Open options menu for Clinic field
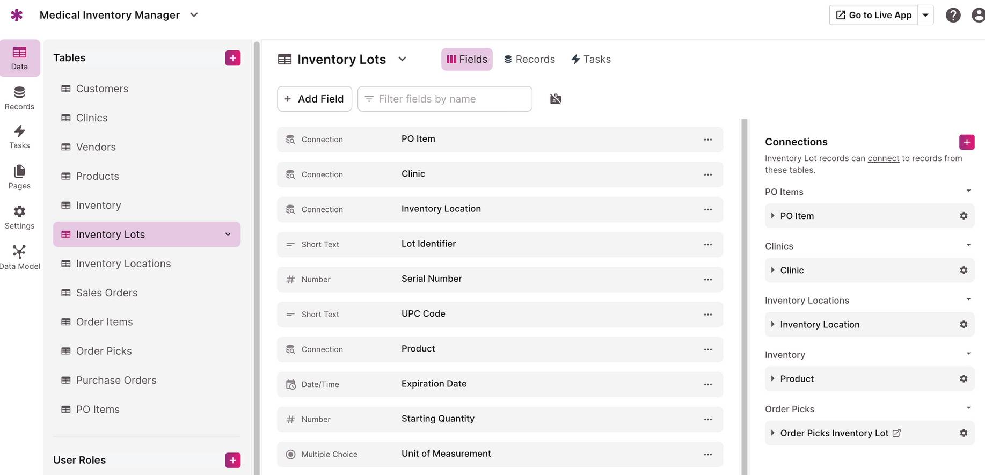 pyautogui.click(x=708, y=174)
